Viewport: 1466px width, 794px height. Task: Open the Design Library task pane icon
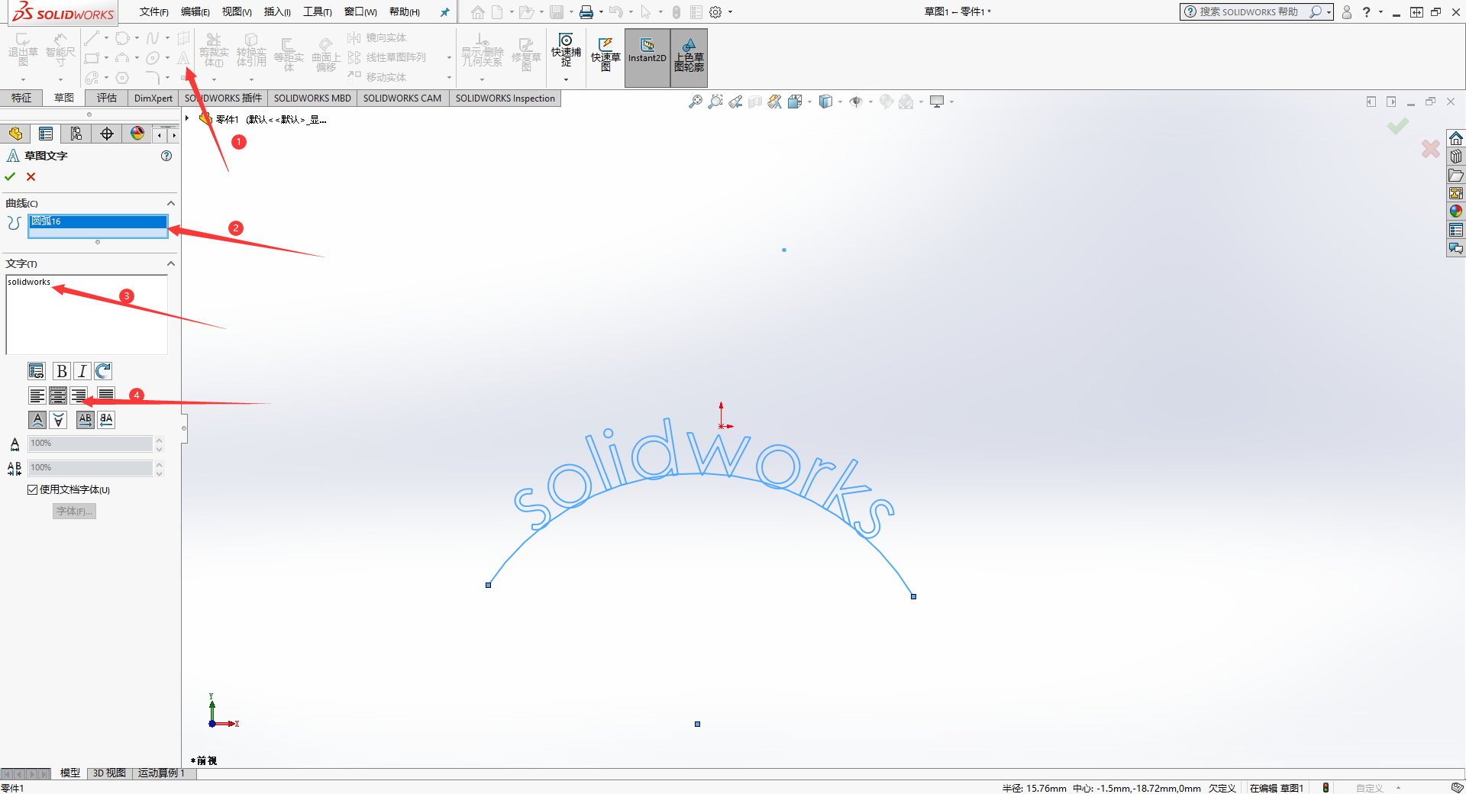point(1456,157)
